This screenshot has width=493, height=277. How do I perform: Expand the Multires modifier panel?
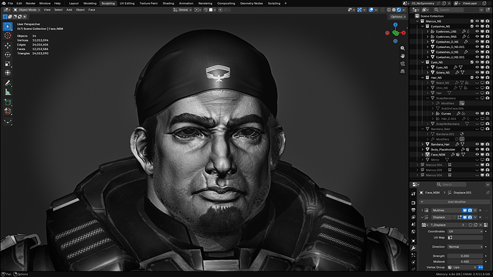pyautogui.click(x=422, y=210)
